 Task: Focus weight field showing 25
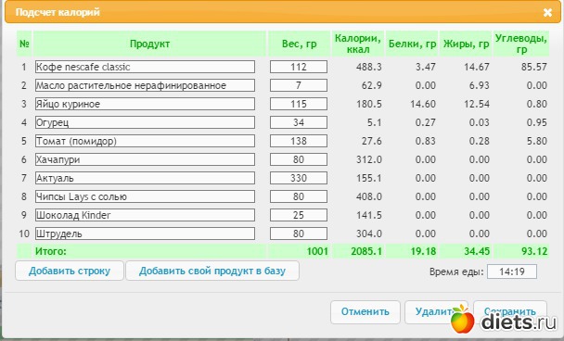pyautogui.click(x=299, y=215)
